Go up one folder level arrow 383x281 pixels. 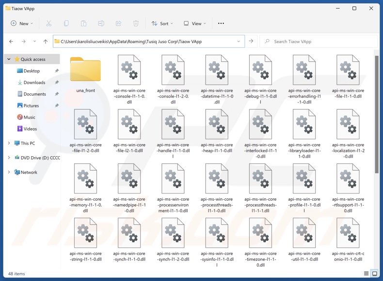click(46, 42)
